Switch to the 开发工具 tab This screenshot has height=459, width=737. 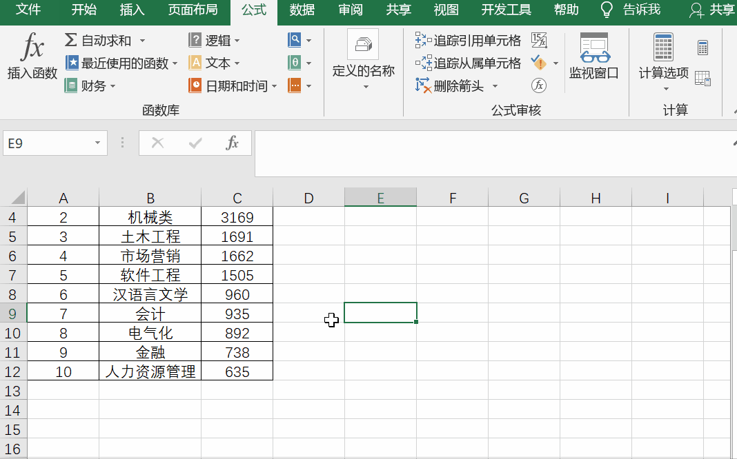click(507, 10)
